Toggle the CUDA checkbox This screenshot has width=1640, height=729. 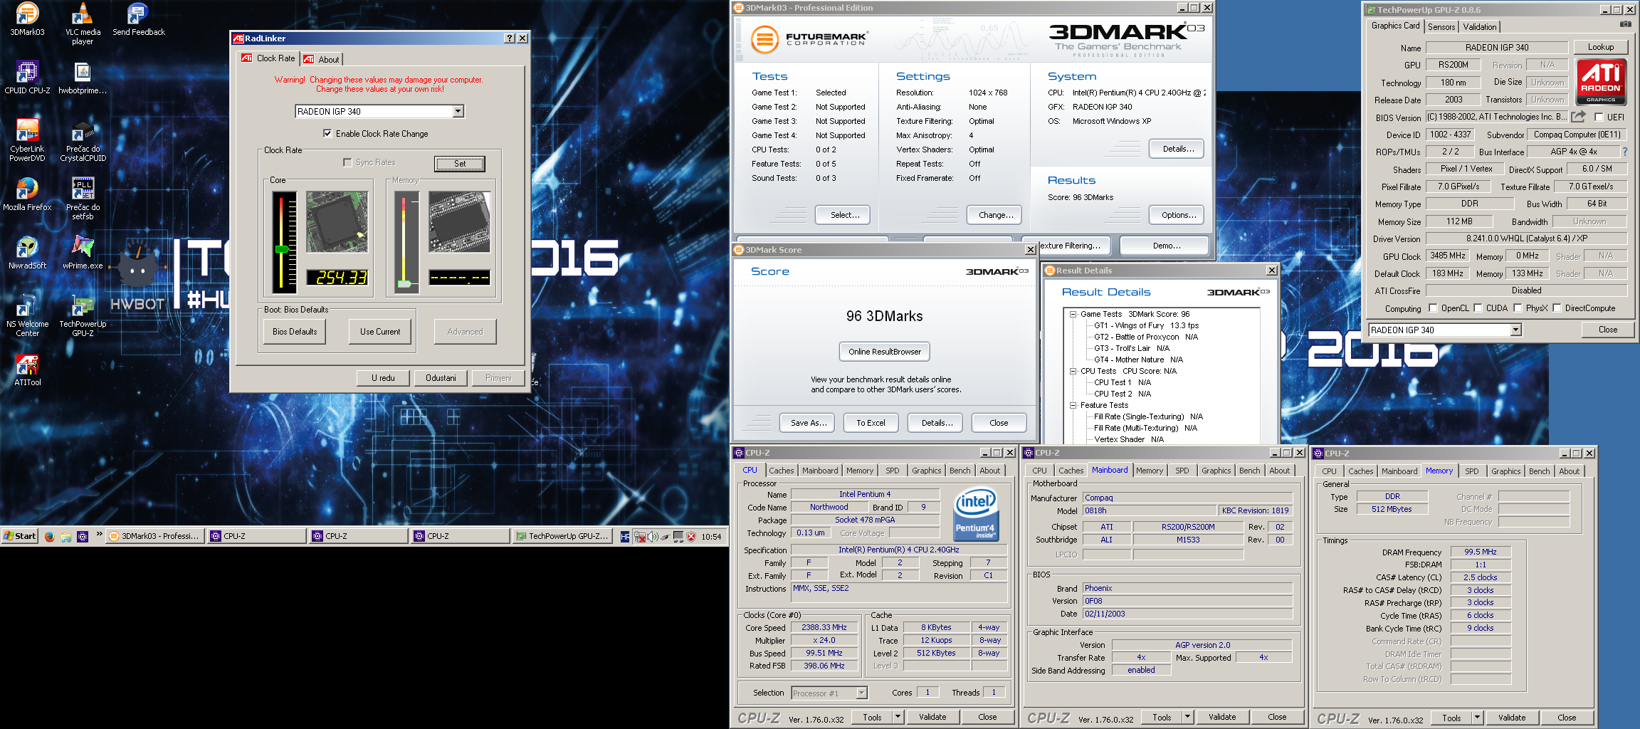pyautogui.click(x=1478, y=308)
